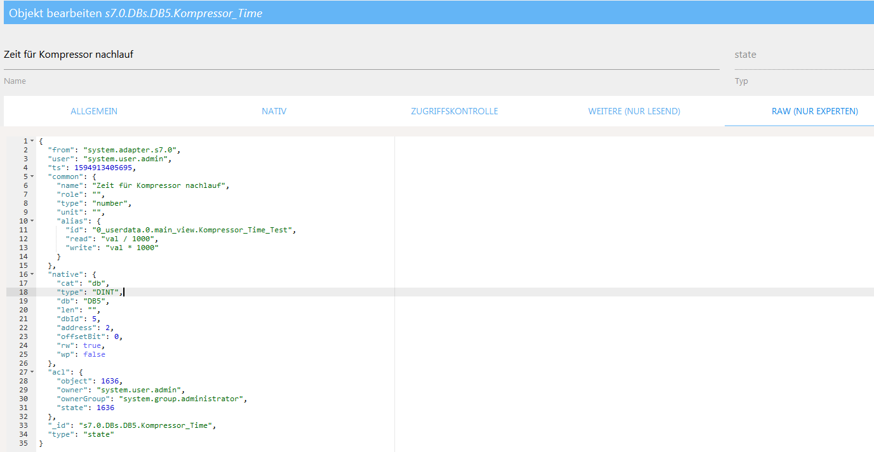Open the Weitere (nur lesend) tab
874x452 pixels.
pos(634,111)
